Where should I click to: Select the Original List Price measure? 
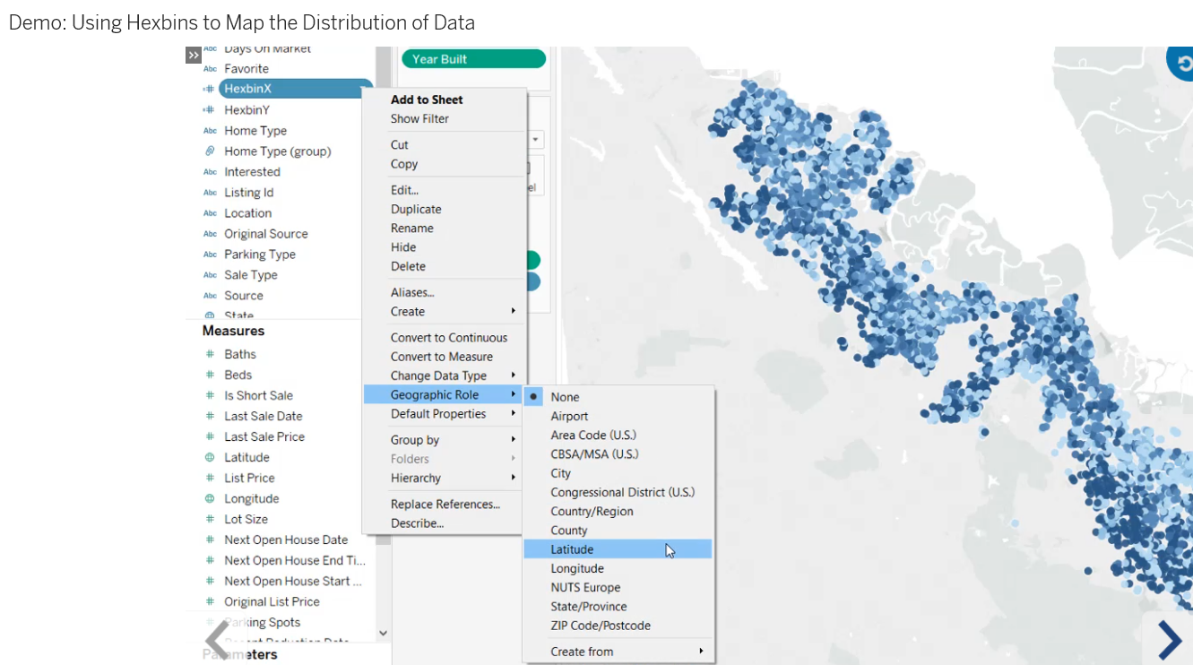[x=272, y=601]
